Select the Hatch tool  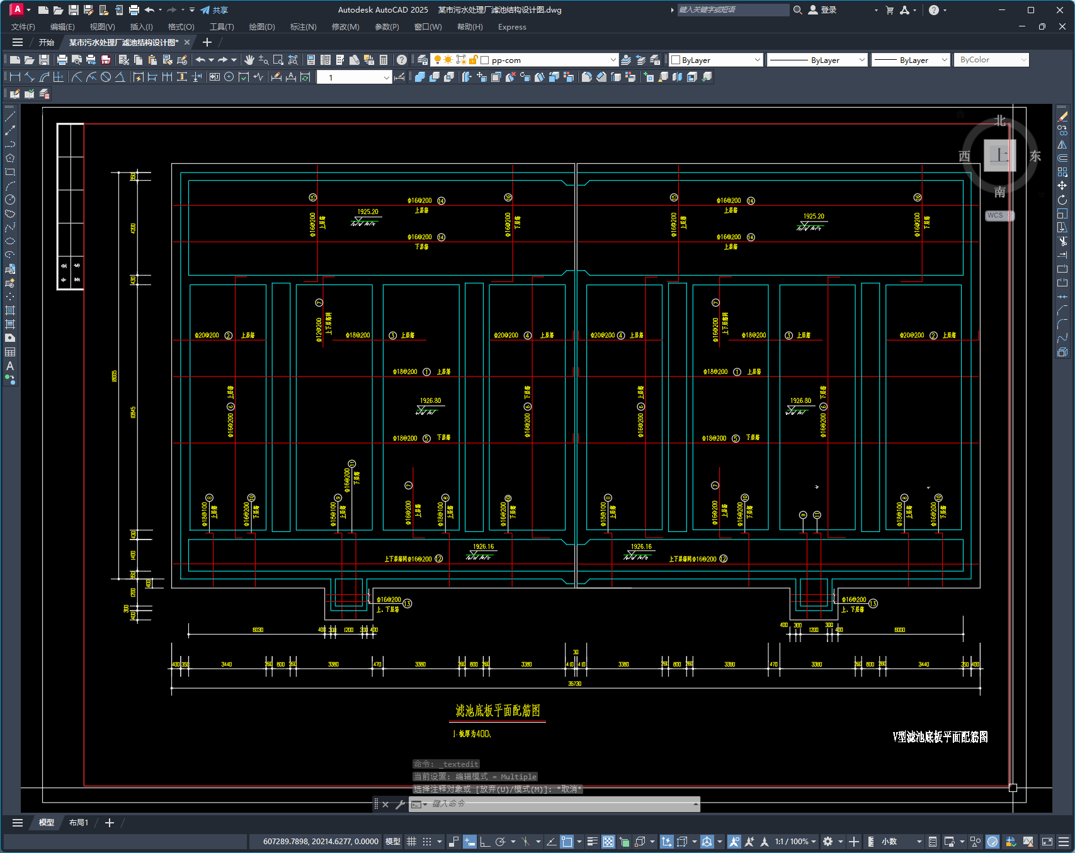(10, 310)
